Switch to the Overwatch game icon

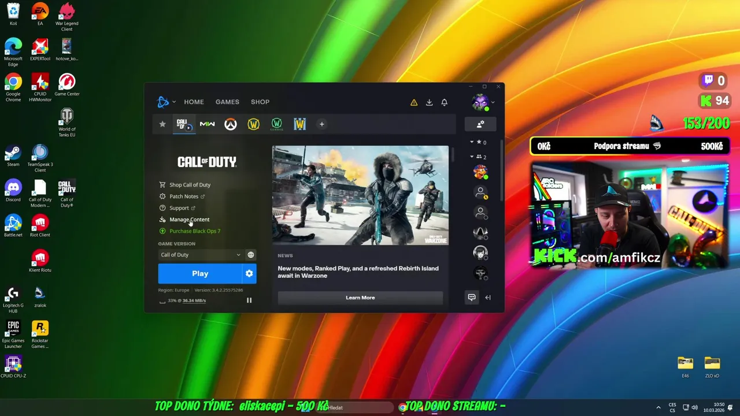231,124
